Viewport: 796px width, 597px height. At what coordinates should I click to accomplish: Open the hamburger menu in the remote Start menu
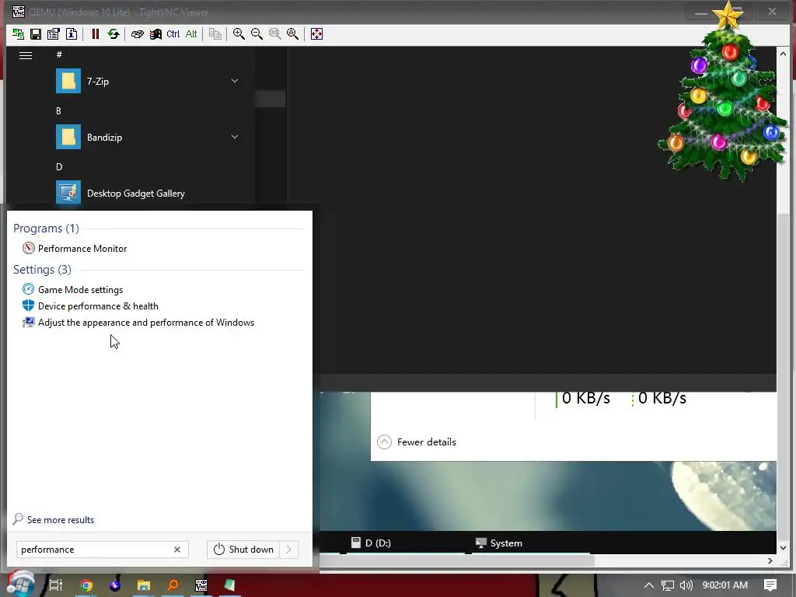(26, 55)
